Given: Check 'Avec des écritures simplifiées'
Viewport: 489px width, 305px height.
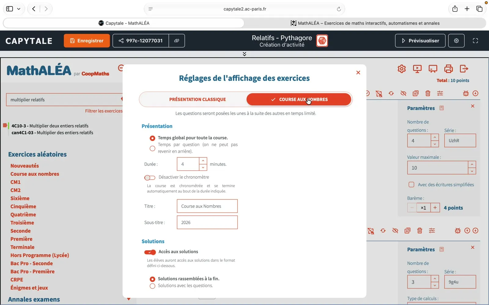Looking at the screenshot, I should point(411,185).
